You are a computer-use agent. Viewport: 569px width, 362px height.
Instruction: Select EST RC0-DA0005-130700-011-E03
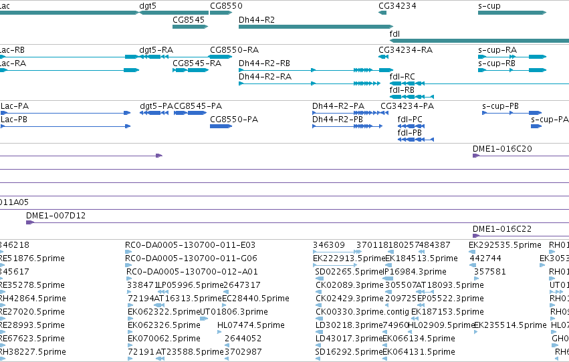[x=190, y=245]
